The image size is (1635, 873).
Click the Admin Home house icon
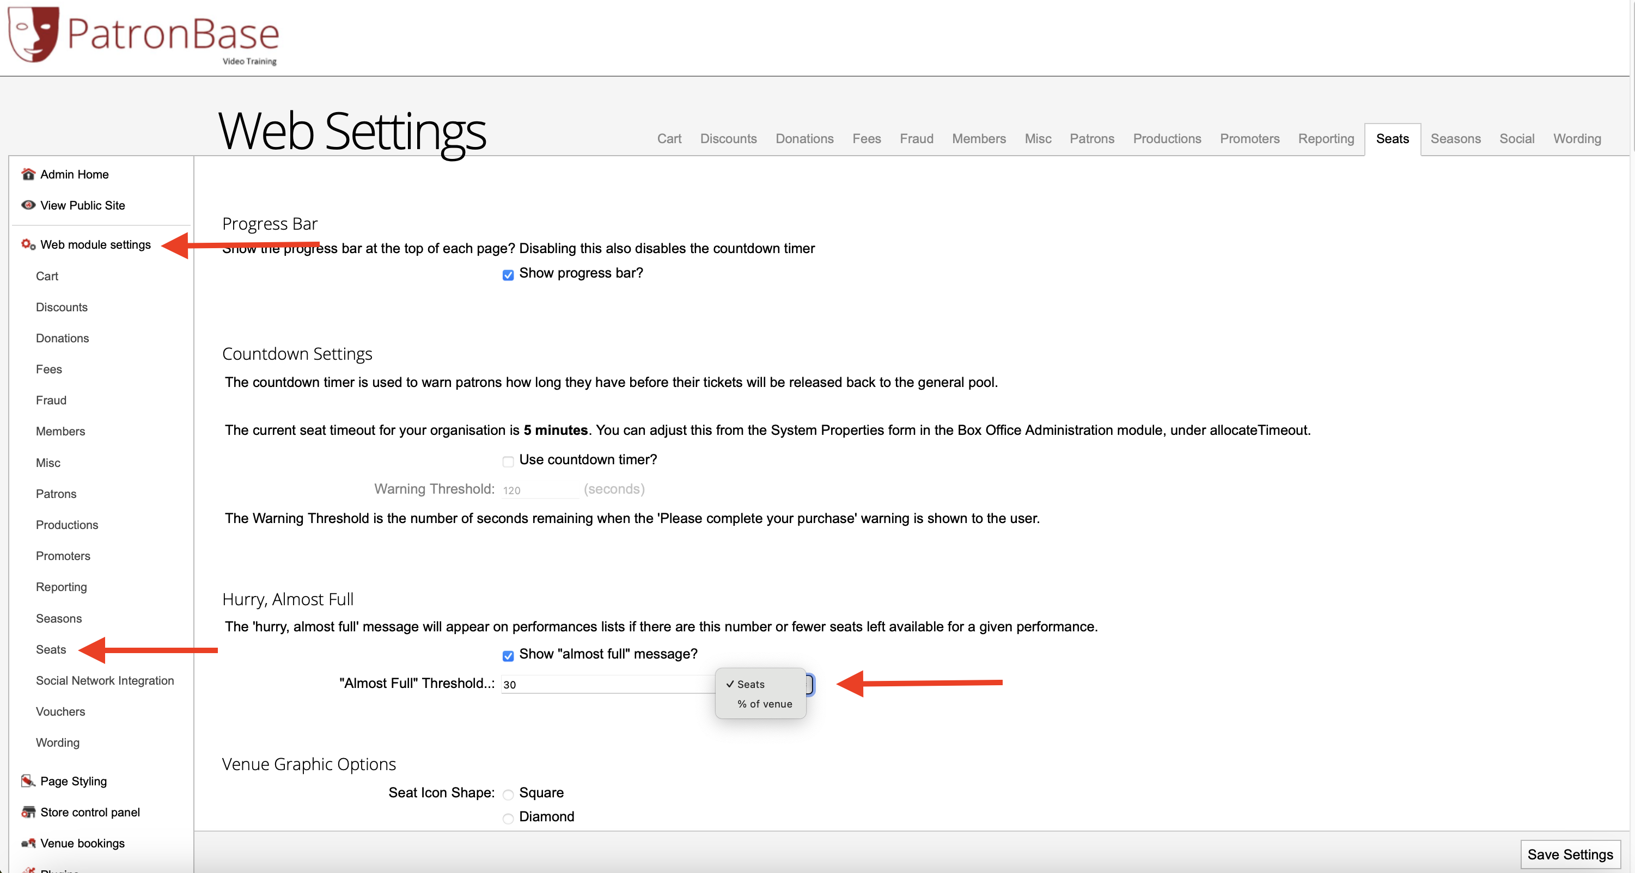coord(28,174)
